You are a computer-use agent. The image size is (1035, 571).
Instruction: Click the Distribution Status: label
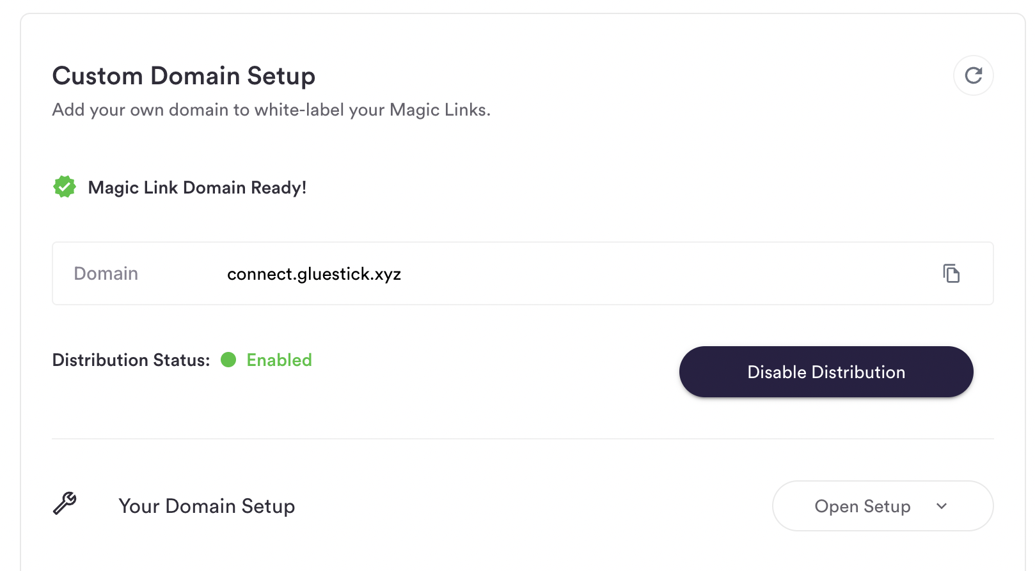click(131, 360)
